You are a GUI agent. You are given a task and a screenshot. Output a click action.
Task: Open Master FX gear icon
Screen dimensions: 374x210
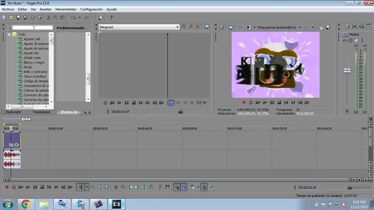pos(350,41)
